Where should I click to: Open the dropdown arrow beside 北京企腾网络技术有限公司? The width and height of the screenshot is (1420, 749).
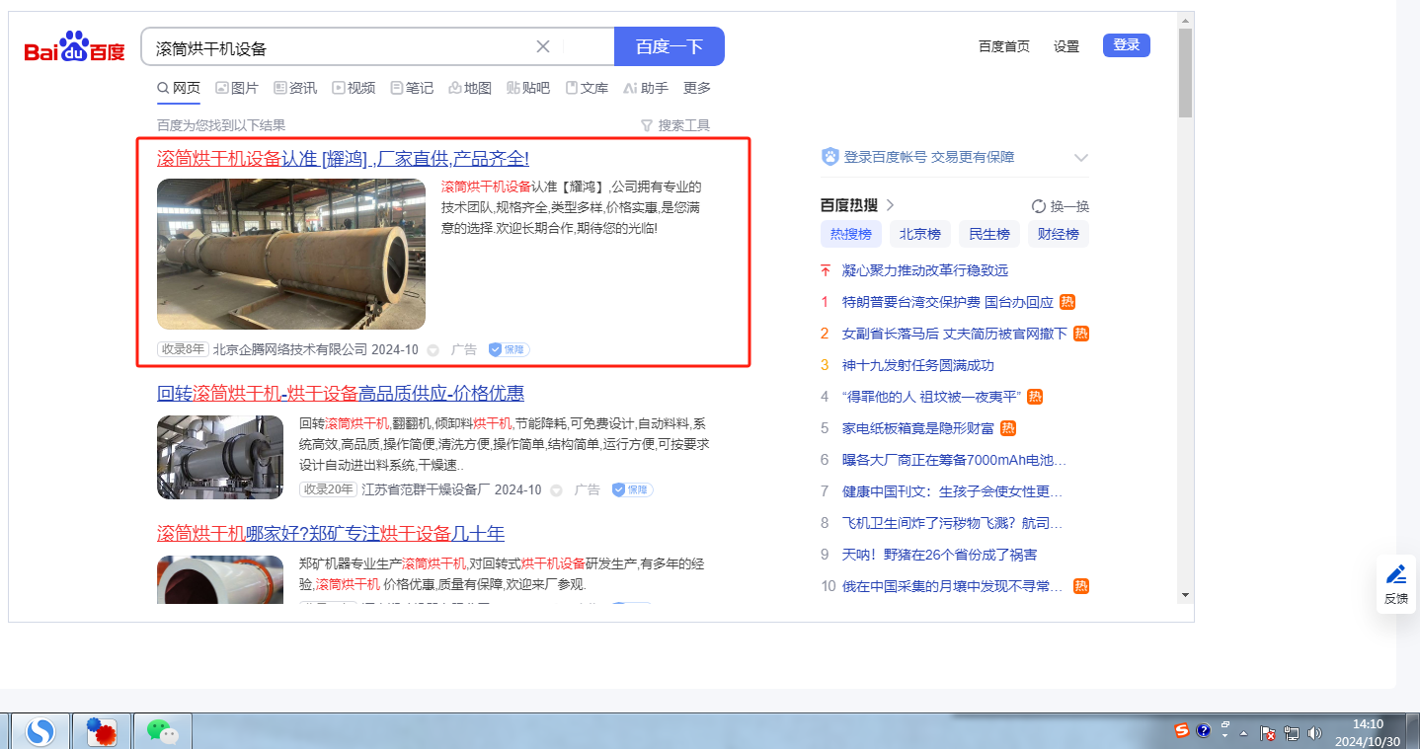tap(433, 350)
